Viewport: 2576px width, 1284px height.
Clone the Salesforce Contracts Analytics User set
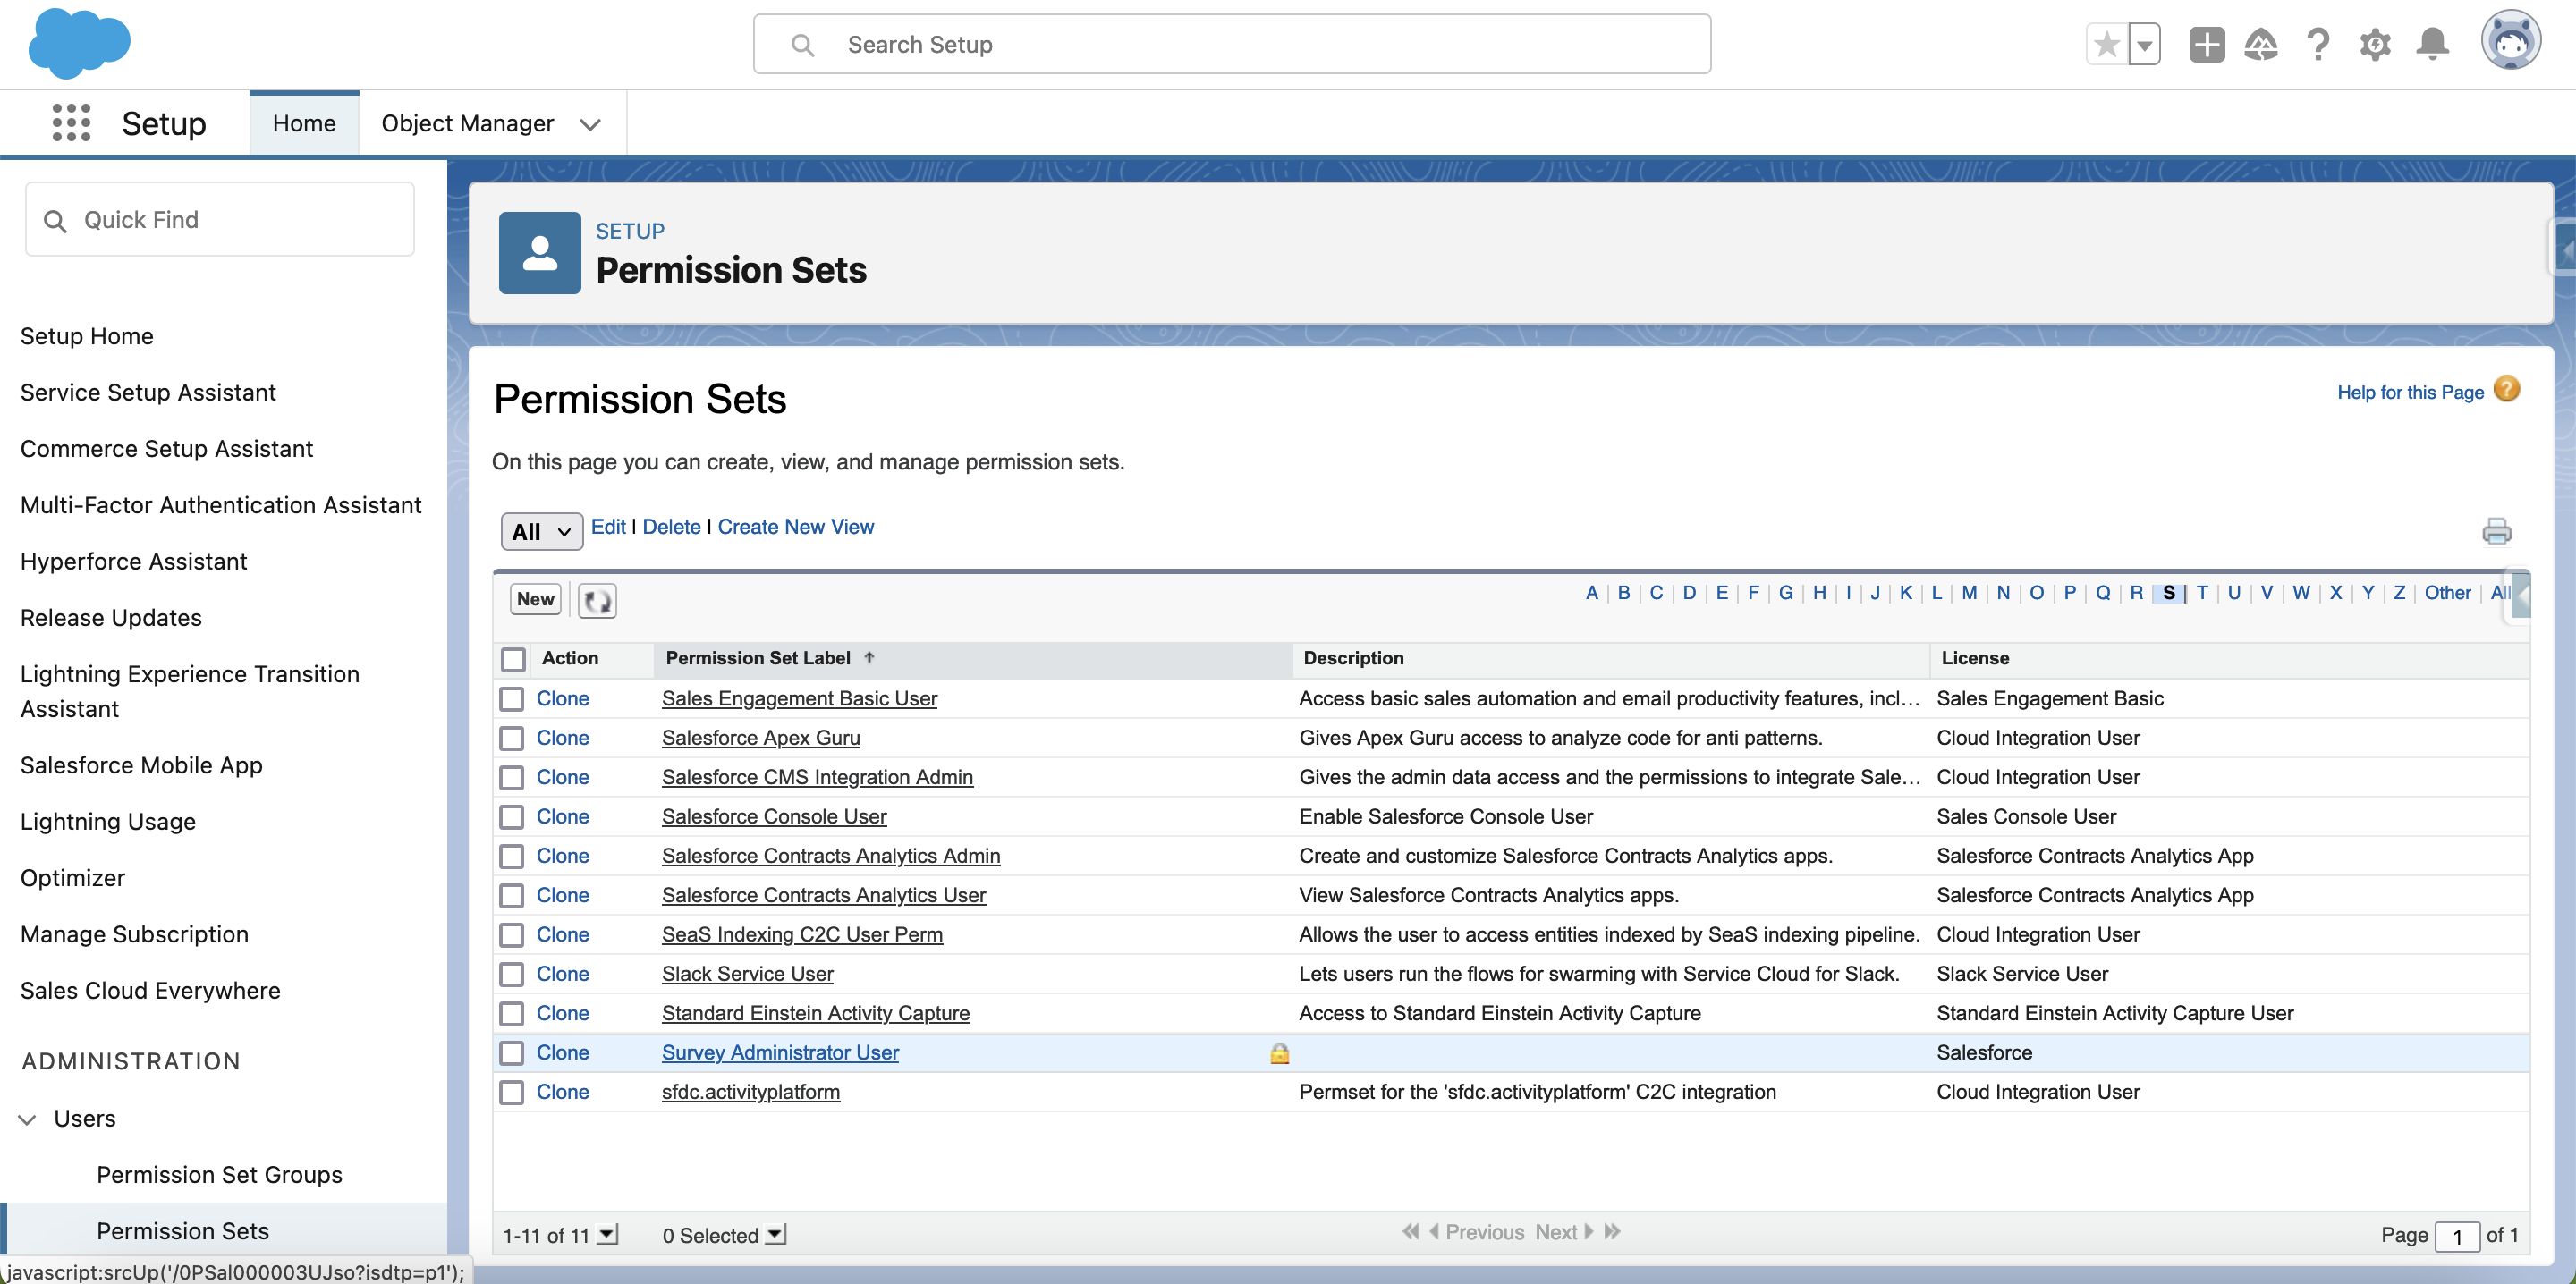coord(562,895)
